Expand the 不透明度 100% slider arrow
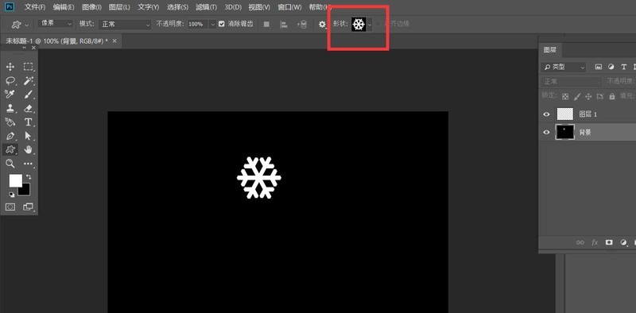This screenshot has height=313, width=636. click(x=212, y=25)
